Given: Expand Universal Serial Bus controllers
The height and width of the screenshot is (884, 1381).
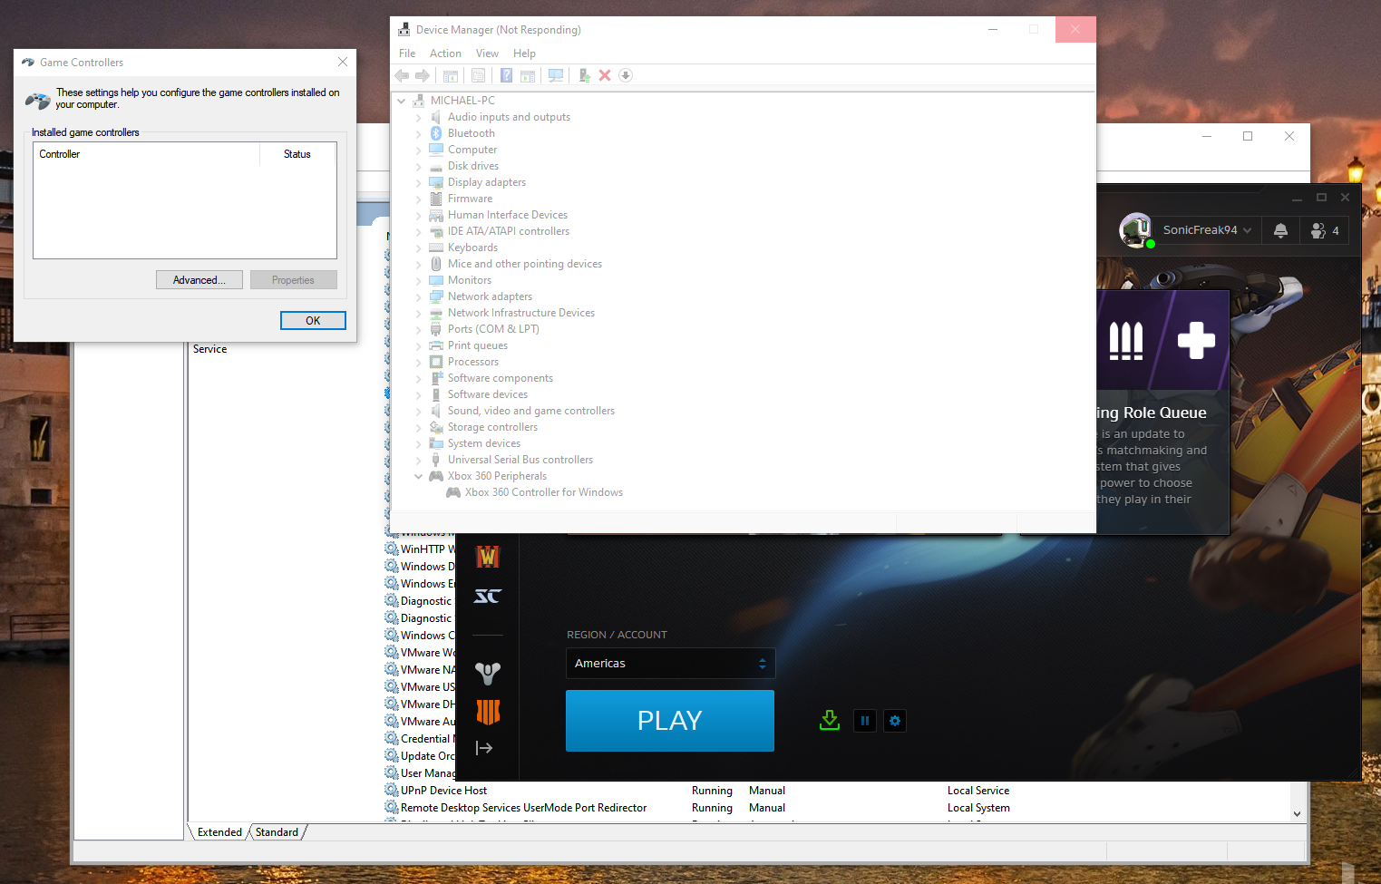Looking at the screenshot, I should pyautogui.click(x=418, y=460).
